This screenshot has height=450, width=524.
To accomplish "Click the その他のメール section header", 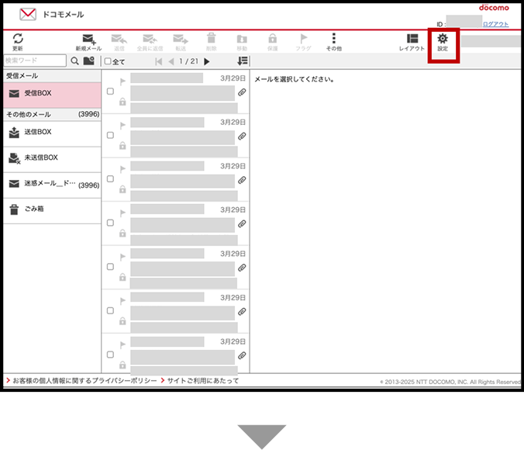I will (52, 114).
